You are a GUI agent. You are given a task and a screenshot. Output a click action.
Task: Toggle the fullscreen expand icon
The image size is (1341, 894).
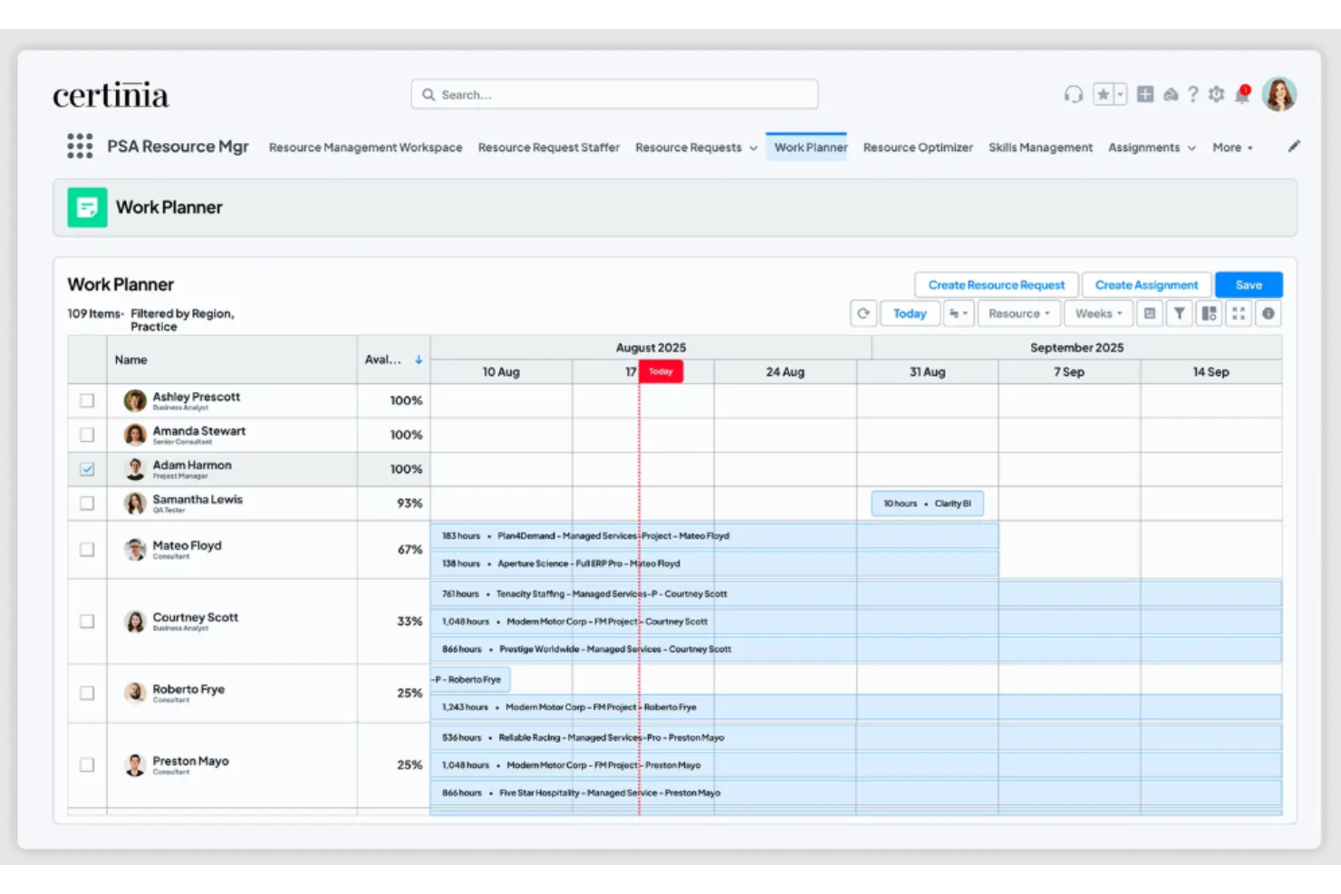[x=1239, y=313]
